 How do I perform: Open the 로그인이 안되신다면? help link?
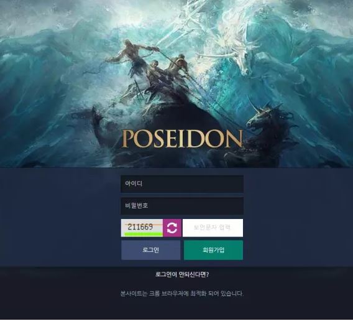(x=182, y=274)
